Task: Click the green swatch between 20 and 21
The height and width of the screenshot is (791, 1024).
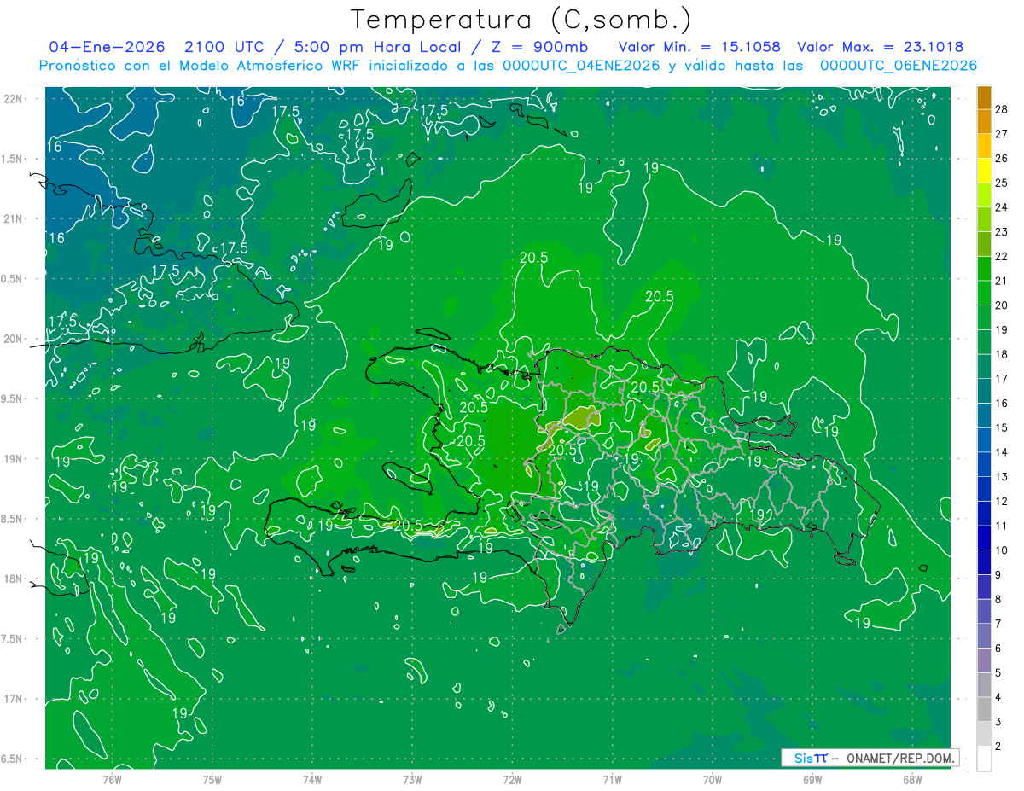Action: [984, 293]
